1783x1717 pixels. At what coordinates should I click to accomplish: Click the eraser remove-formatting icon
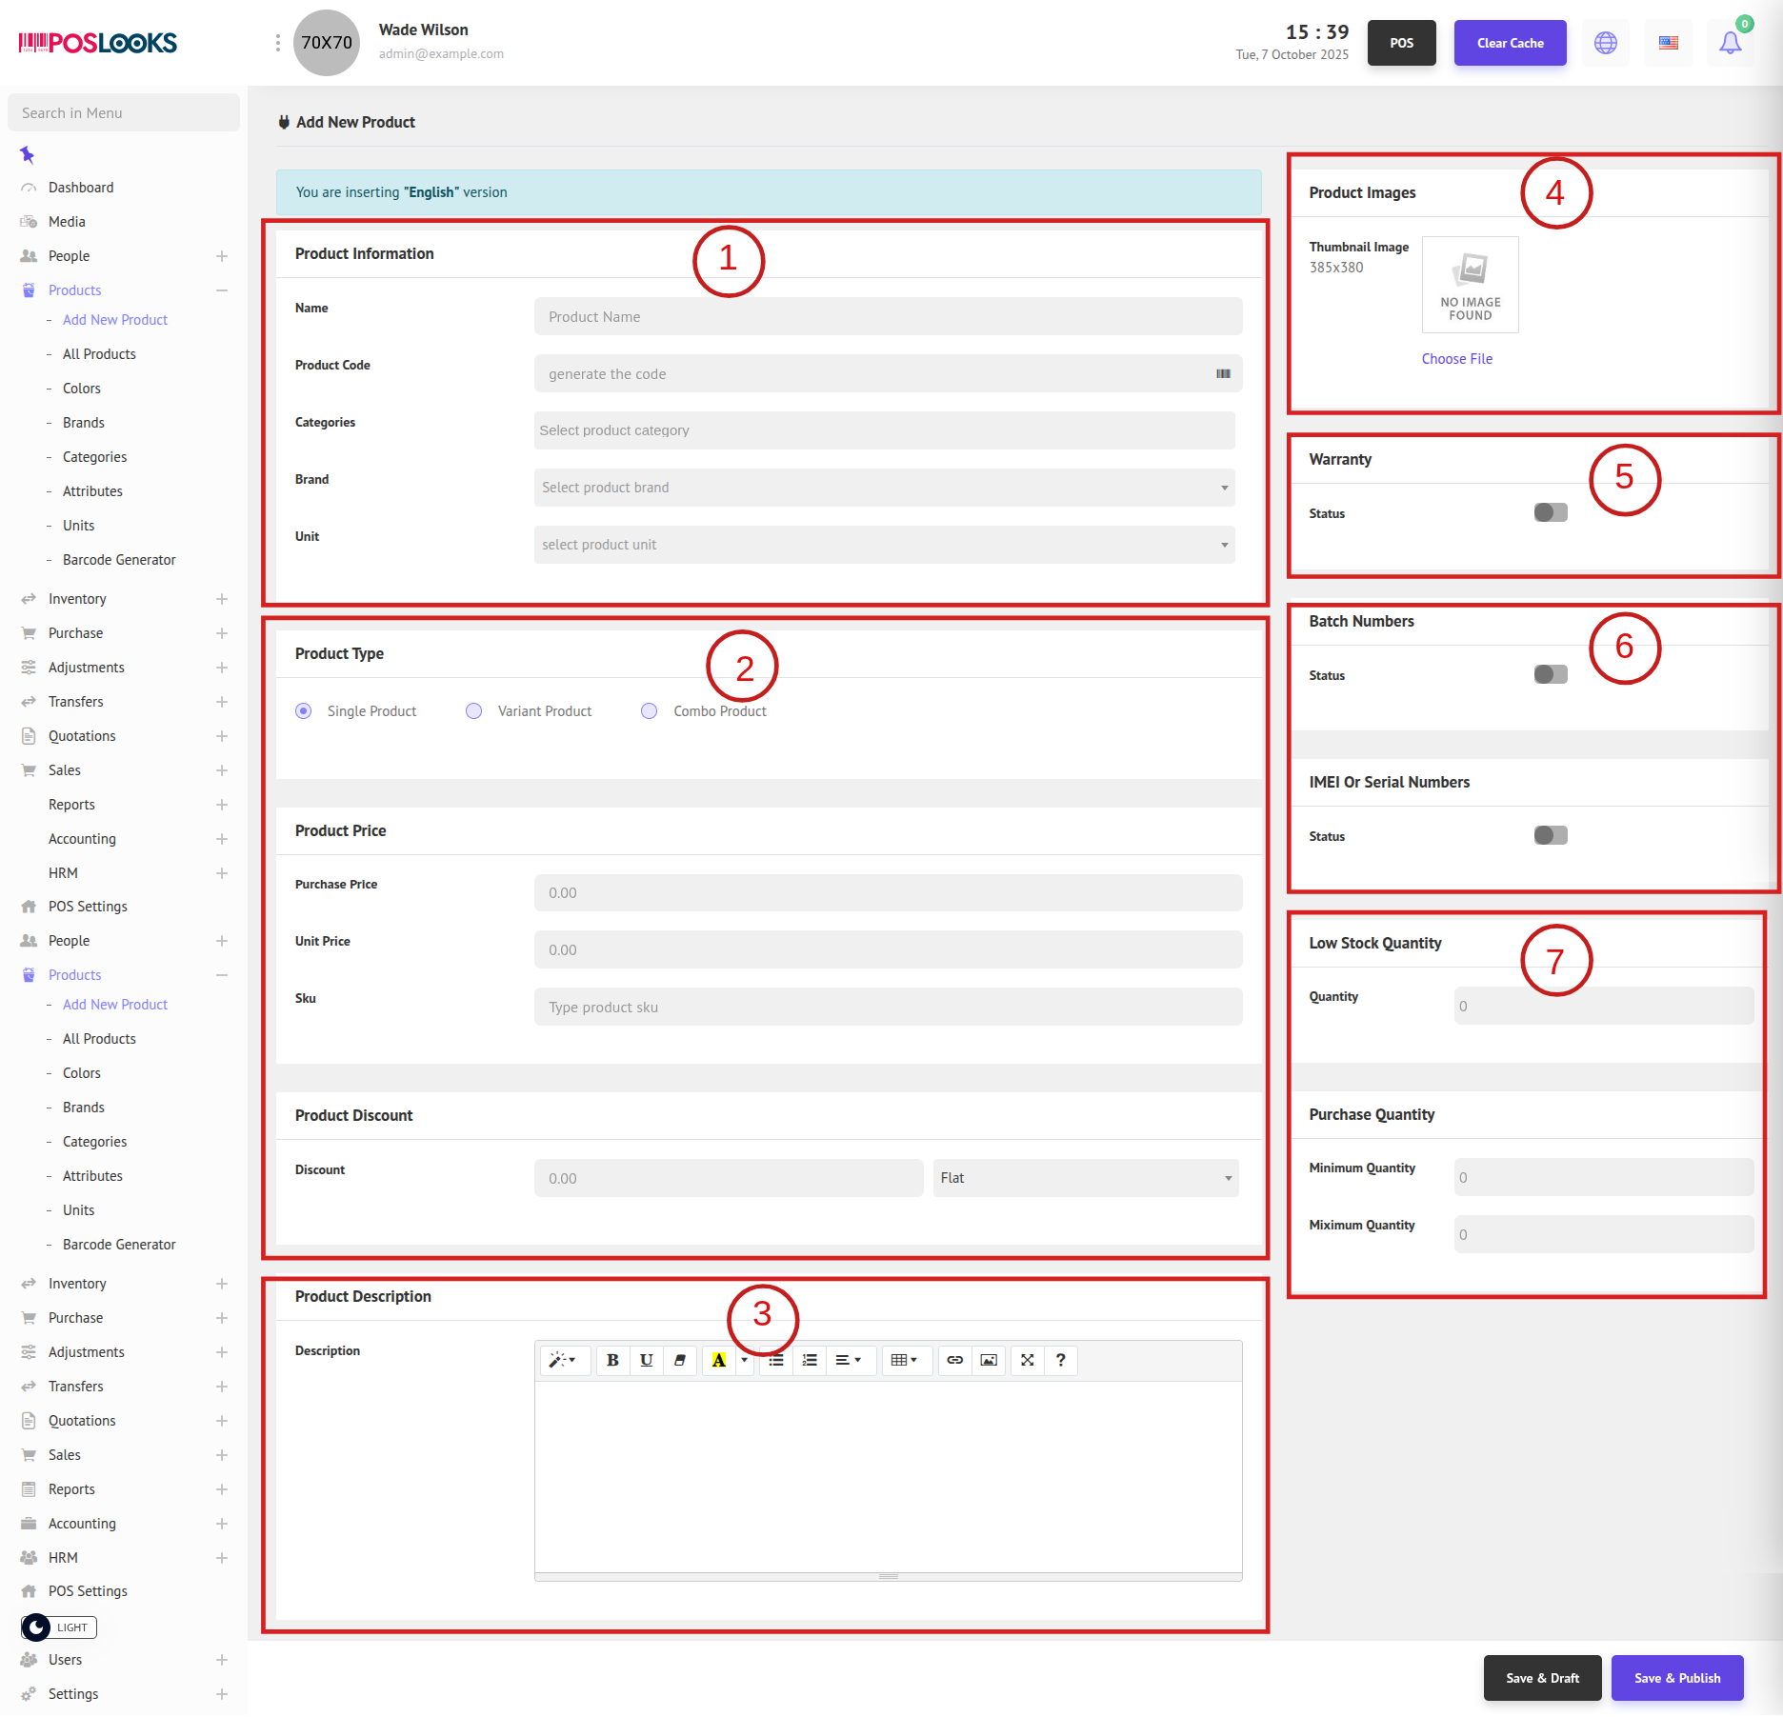tap(680, 1360)
